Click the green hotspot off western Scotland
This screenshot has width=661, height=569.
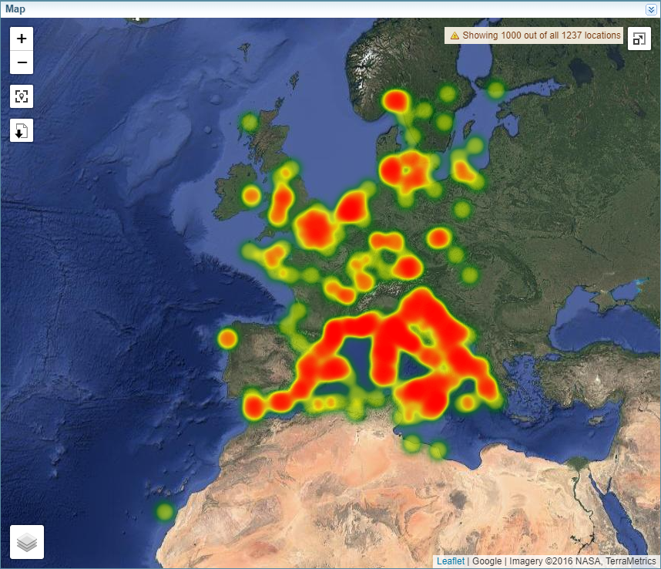click(249, 122)
